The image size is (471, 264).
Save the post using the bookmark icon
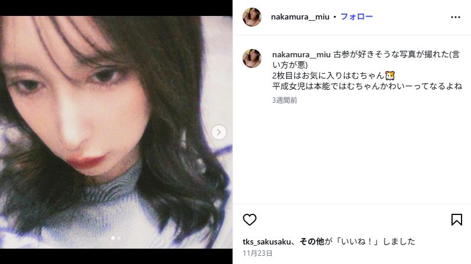tap(457, 220)
